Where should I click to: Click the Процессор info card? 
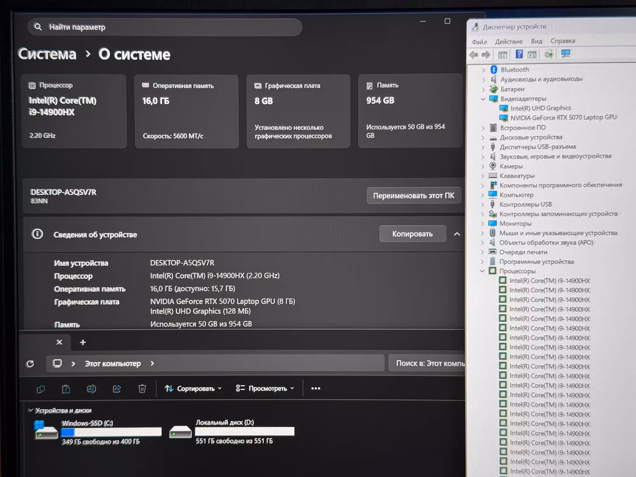pos(74,111)
